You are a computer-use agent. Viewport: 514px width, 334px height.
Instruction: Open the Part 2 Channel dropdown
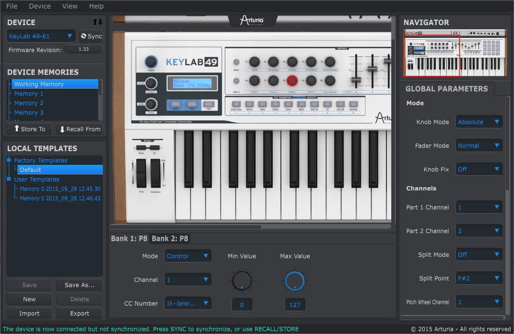coord(478,231)
